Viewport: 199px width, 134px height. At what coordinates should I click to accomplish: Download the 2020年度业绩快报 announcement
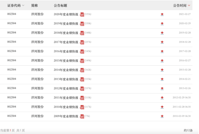(x=162, y=14)
